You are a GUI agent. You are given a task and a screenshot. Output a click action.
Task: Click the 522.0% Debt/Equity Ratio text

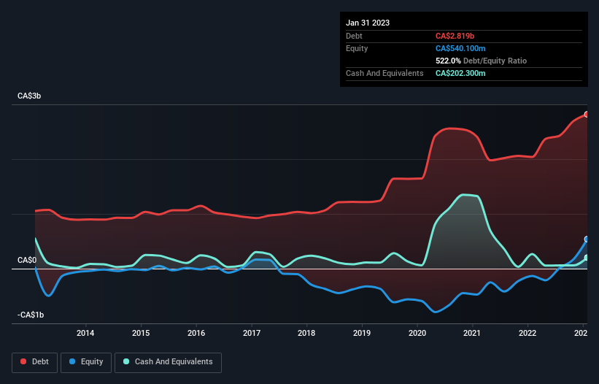pos(481,61)
